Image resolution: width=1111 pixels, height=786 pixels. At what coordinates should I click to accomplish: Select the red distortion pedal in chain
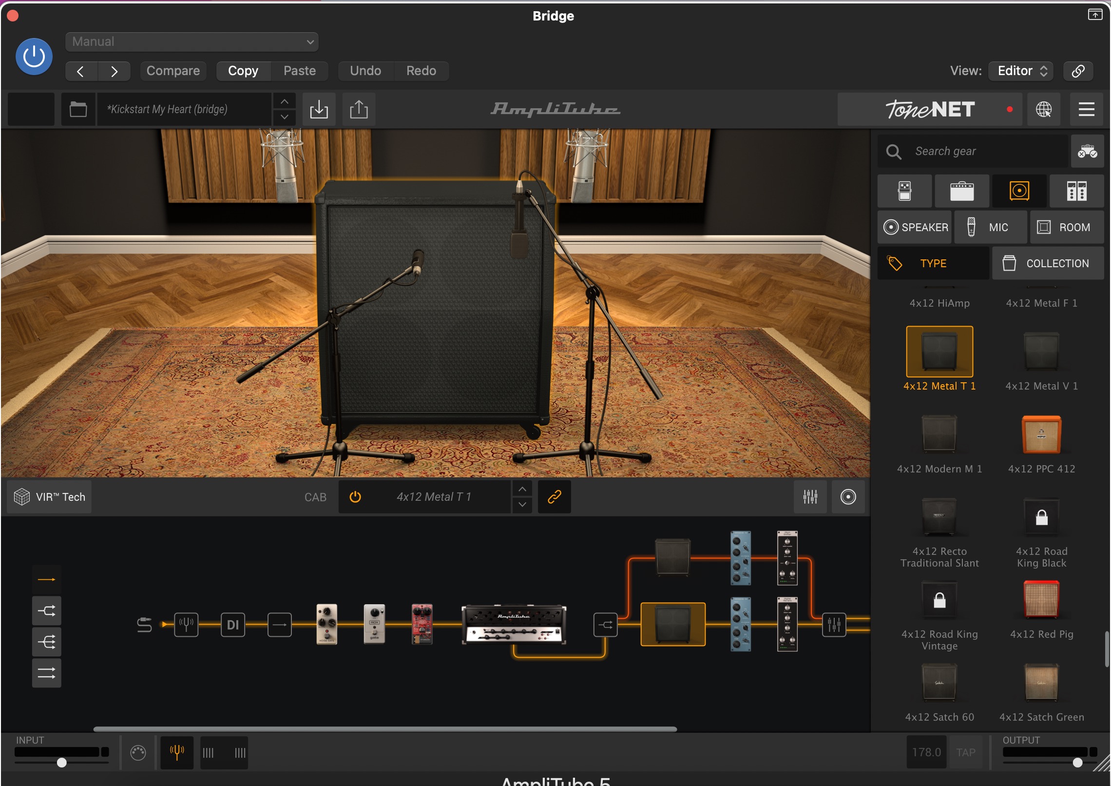click(x=422, y=624)
